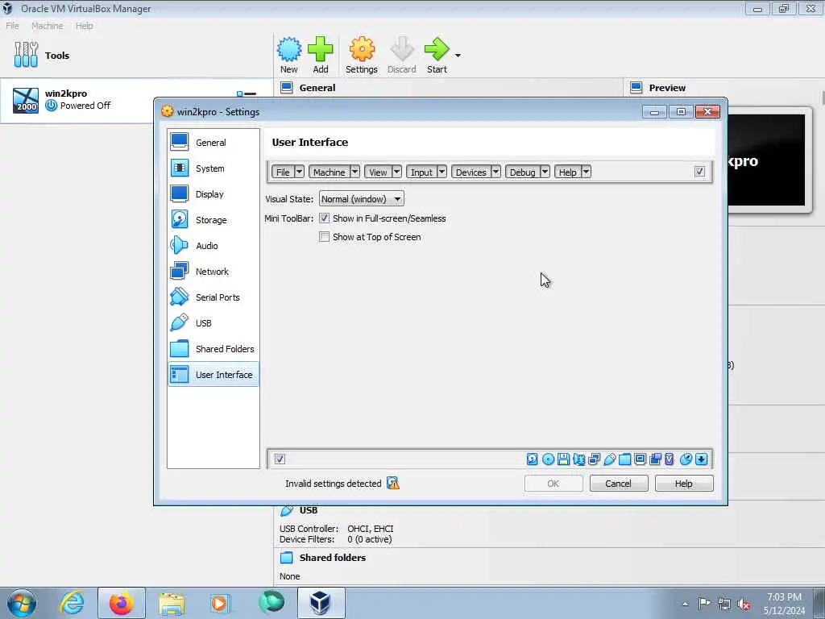Open the Start button dropdown arrow
This screenshot has width=825, height=619.
pyautogui.click(x=458, y=56)
